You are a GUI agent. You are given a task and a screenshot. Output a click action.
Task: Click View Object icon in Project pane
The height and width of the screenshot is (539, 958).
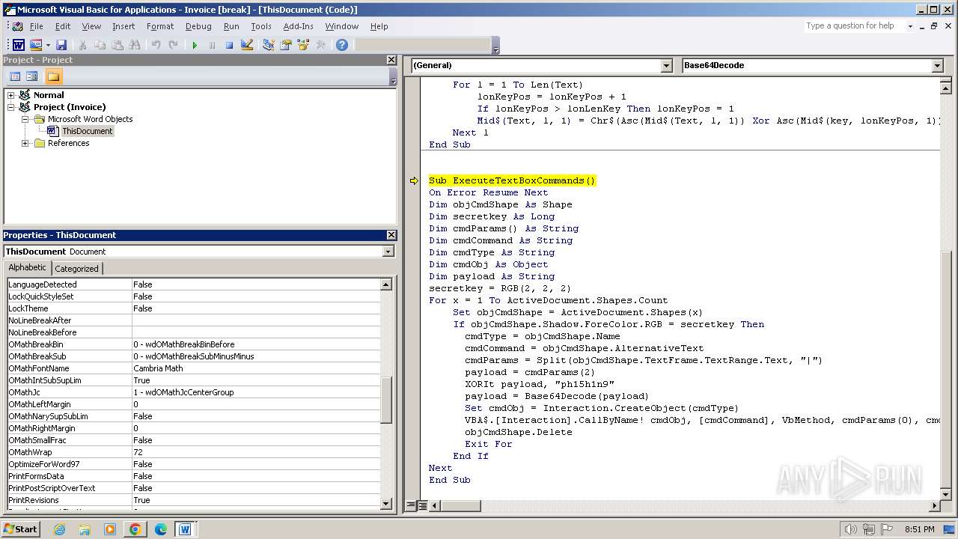click(31, 76)
